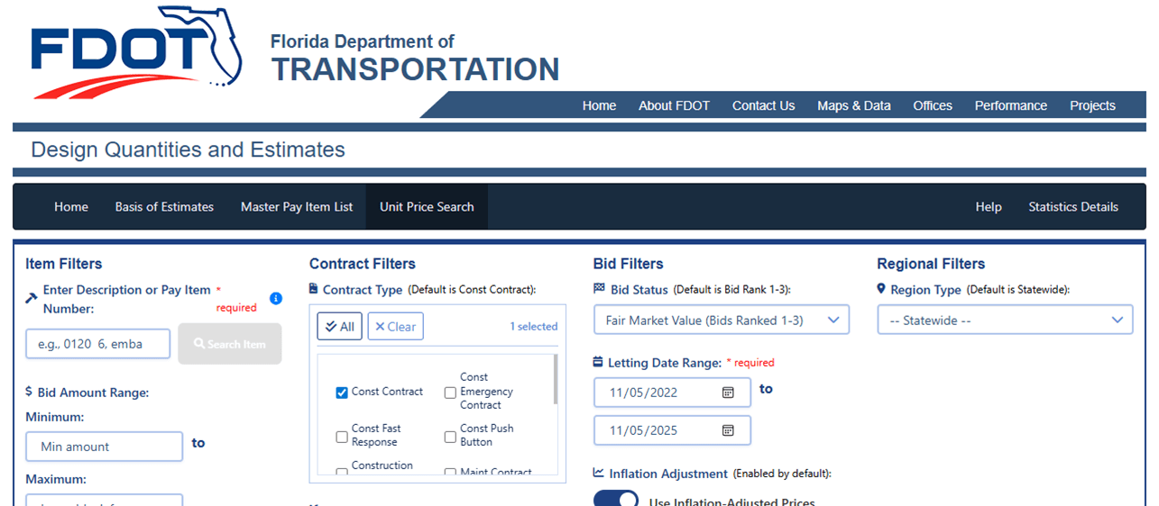Click the 11/05/2025 end date field

tap(672, 430)
